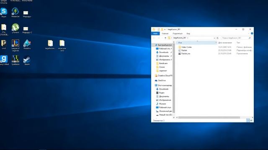Viewport: 268px width, 150px height.
Task: Click the horizontal scrollbar in file list
Action: (209, 117)
